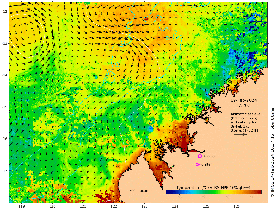Click the '200 1000m' depth legend text
The width and height of the screenshot is (274, 212).
[x=139, y=191]
